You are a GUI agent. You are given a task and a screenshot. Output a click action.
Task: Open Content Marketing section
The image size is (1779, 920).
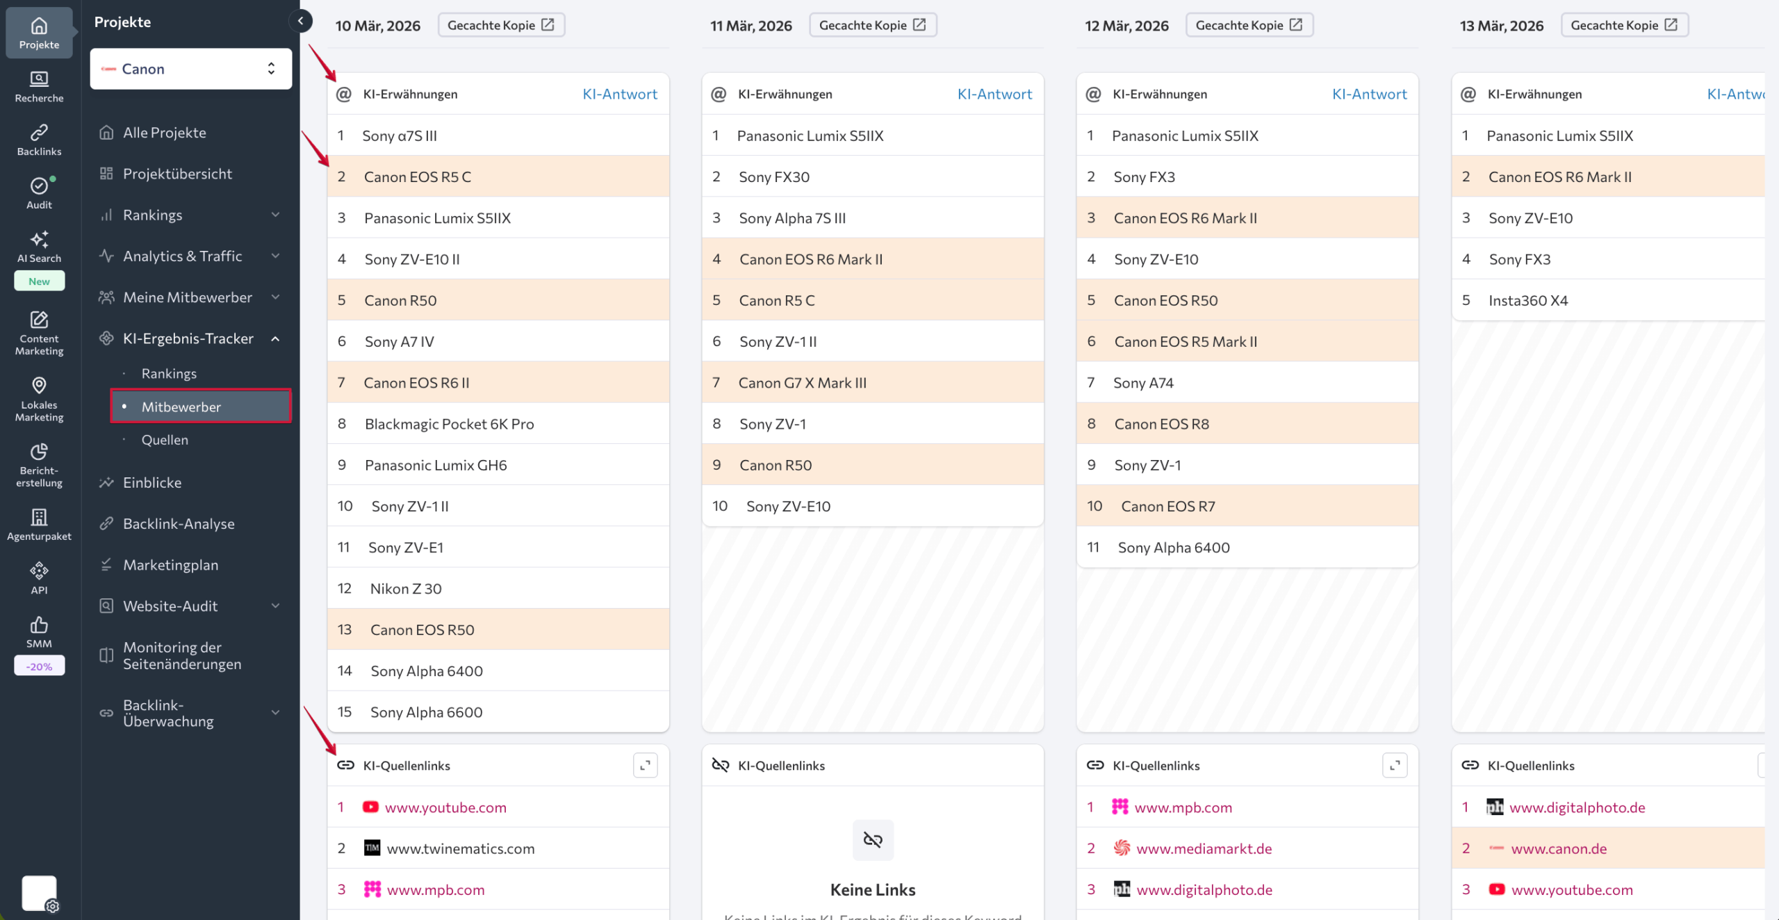[39, 333]
